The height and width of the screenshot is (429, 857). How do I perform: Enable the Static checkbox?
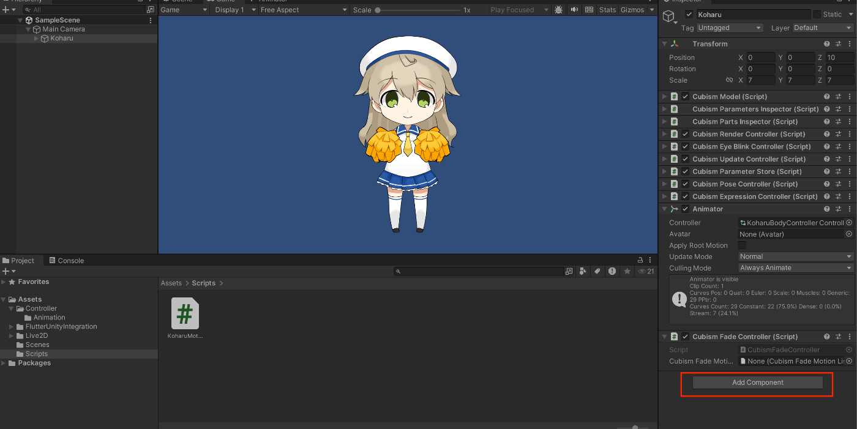pos(817,14)
